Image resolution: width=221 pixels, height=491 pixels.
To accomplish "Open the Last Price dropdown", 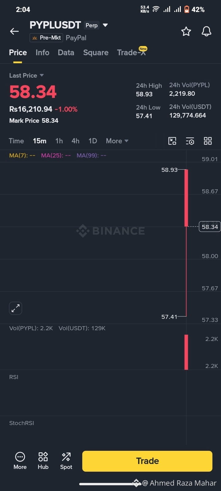I will pos(26,75).
